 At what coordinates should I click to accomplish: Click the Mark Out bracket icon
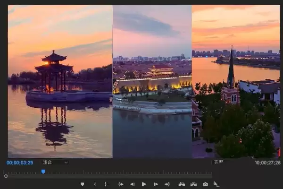pos(106,184)
